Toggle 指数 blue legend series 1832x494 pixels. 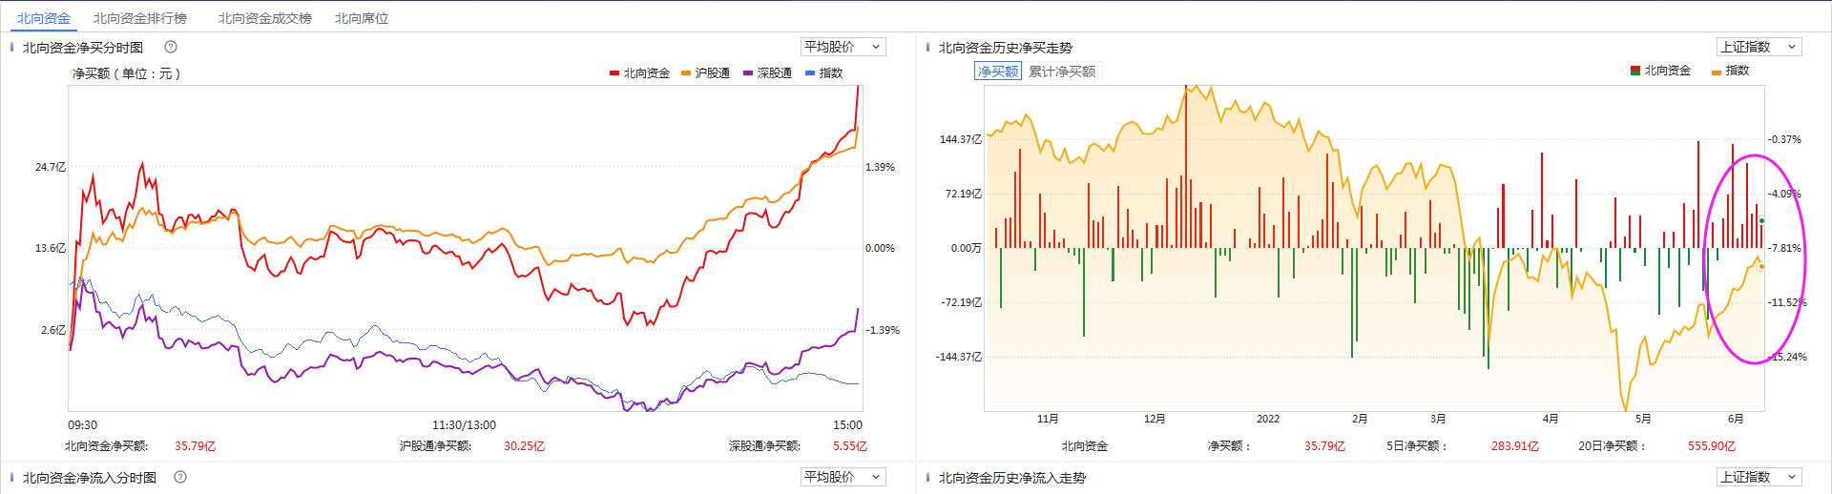tap(823, 73)
